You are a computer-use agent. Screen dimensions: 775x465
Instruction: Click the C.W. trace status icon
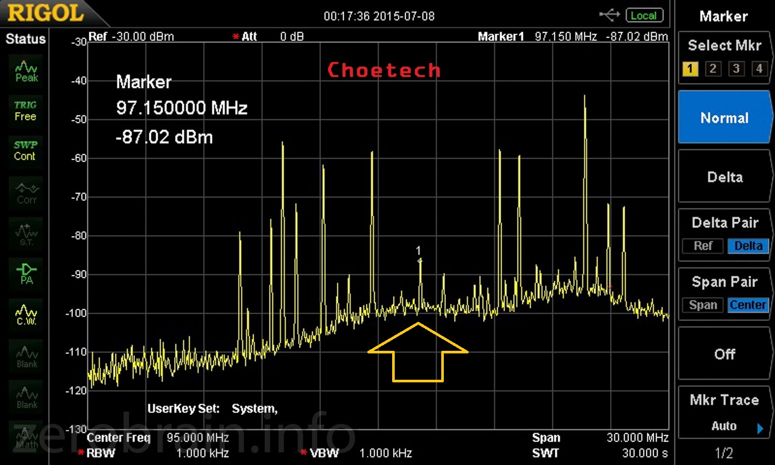(x=26, y=314)
